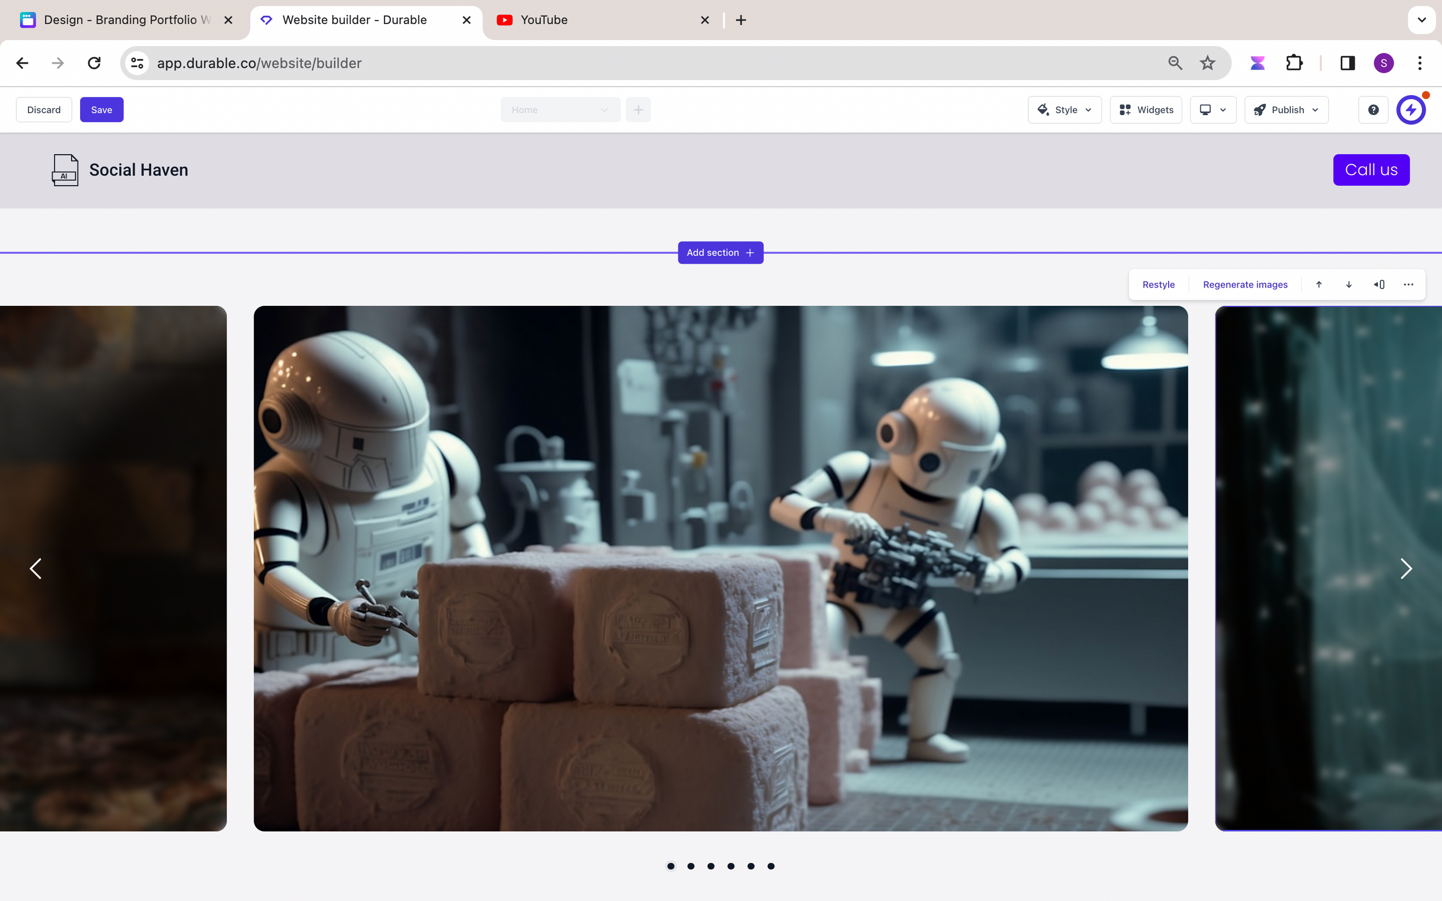The width and height of the screenshot is (1442, 901).
Task: Open the Home page selector dropdown
Action: pos(560,110)
